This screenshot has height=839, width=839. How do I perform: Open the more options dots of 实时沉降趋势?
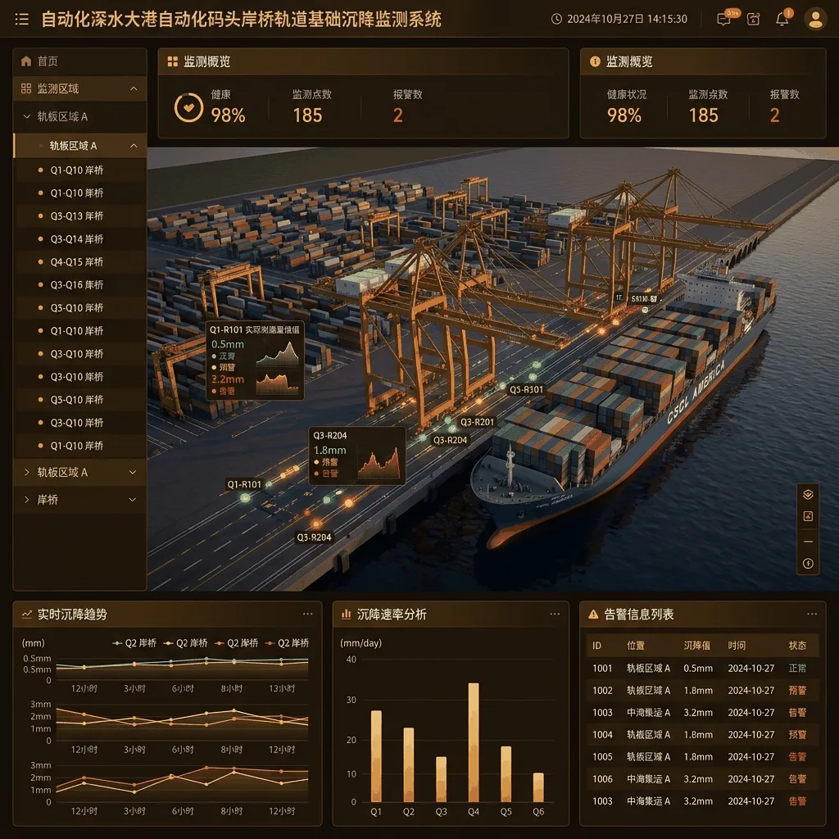308,615
